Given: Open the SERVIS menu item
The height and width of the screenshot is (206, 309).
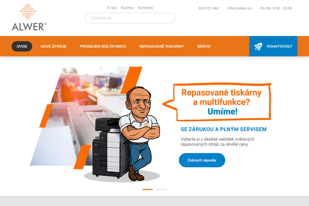Looking at the screenshot, I should coord(204,46).
